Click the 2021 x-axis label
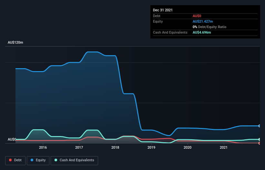Screen dimensions: 265x170 coord(224,147)
